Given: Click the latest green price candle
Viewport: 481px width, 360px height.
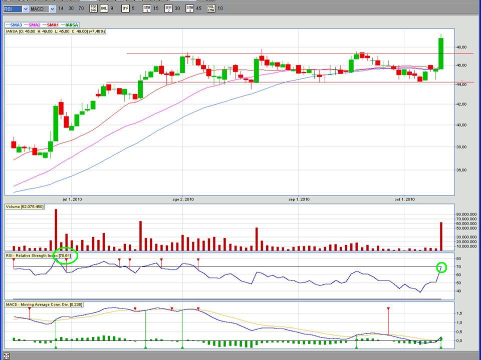Looking at the screenshot, I should [441, 53].
